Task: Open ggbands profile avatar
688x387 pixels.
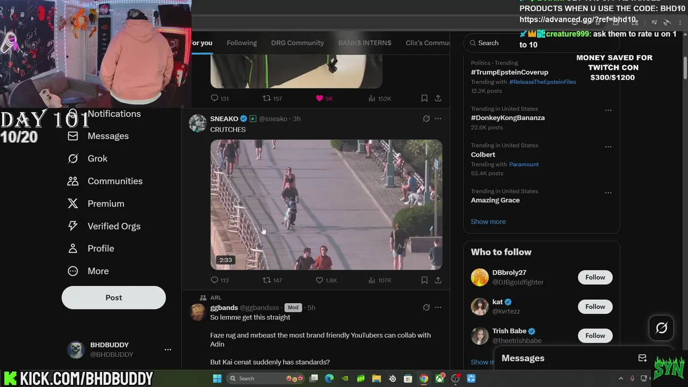Action: tap(198, 312)
